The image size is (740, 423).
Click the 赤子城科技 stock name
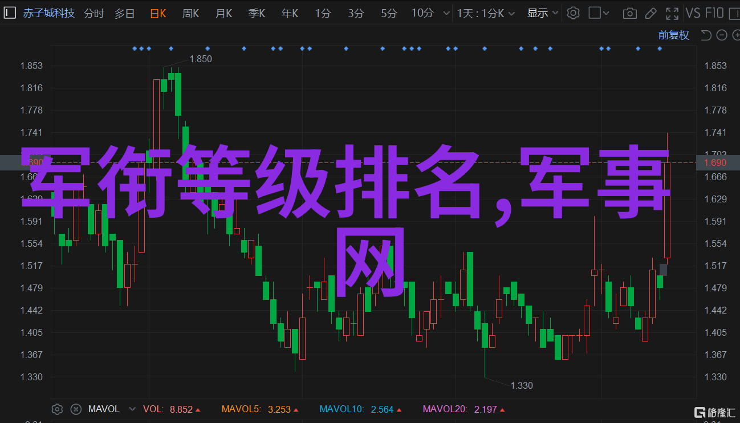point(49,13)
